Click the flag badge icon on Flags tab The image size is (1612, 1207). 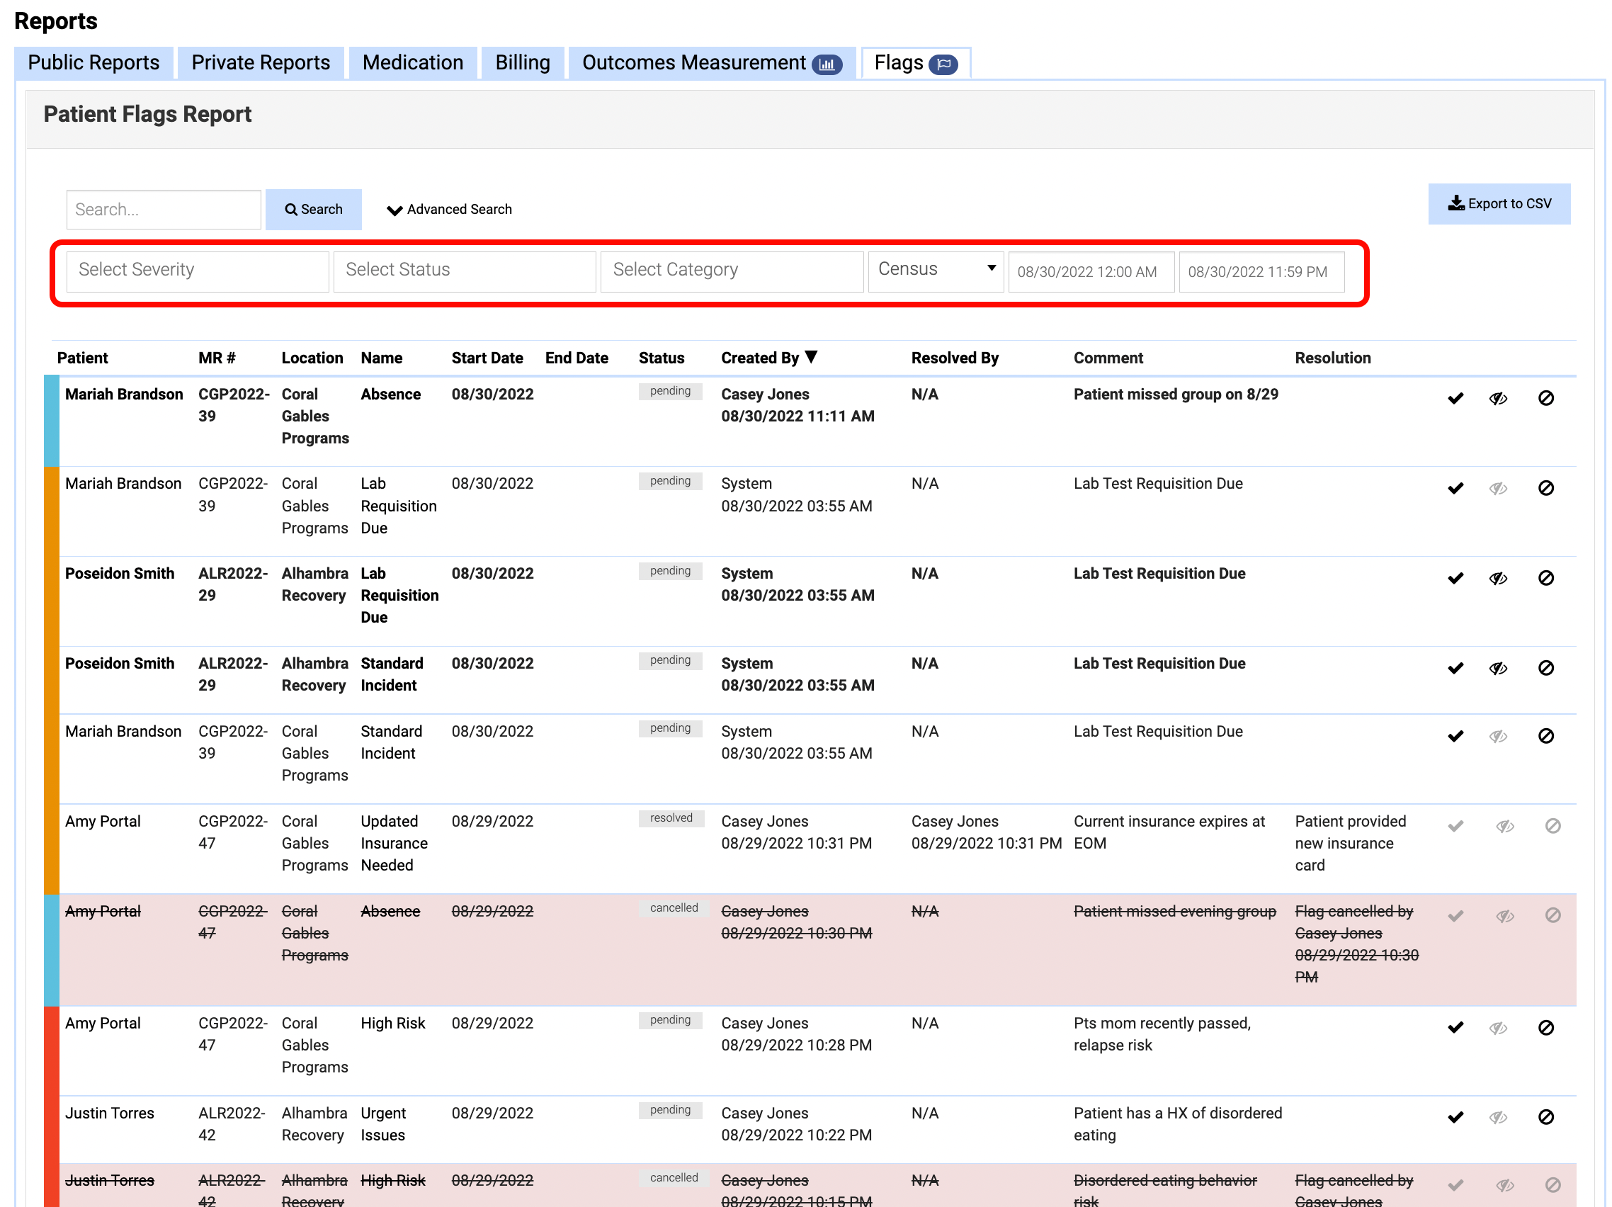tap(943, 64)
